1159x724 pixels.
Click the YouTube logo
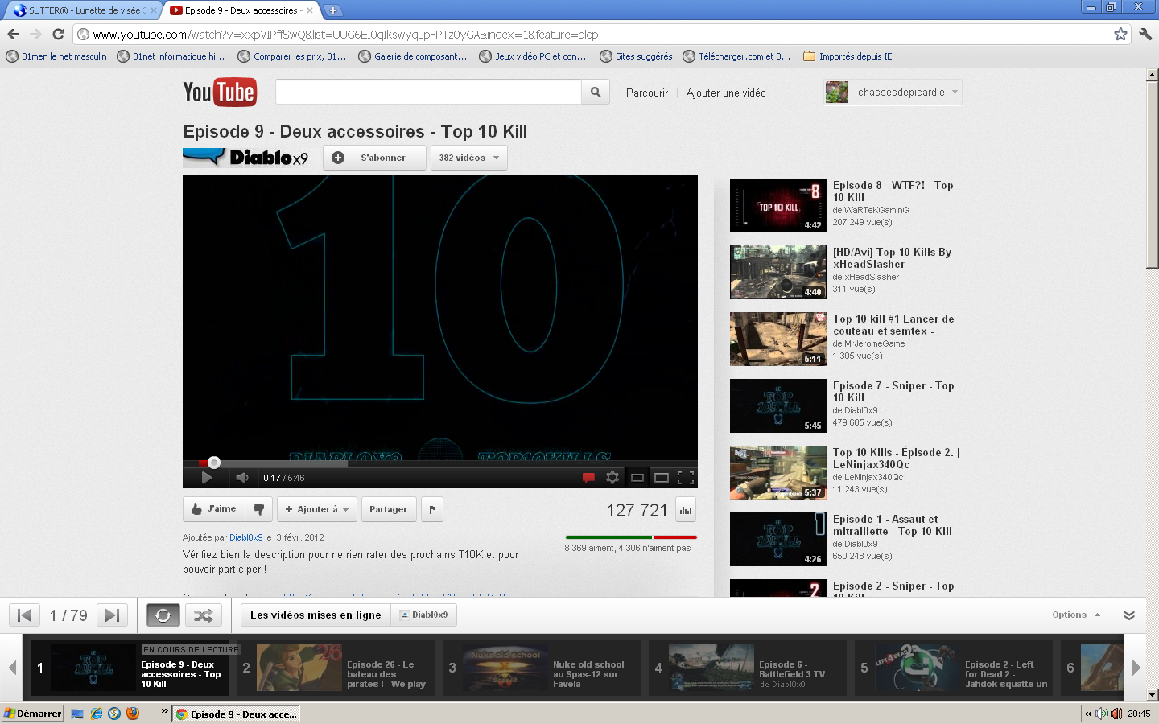[x=220, y=93]
